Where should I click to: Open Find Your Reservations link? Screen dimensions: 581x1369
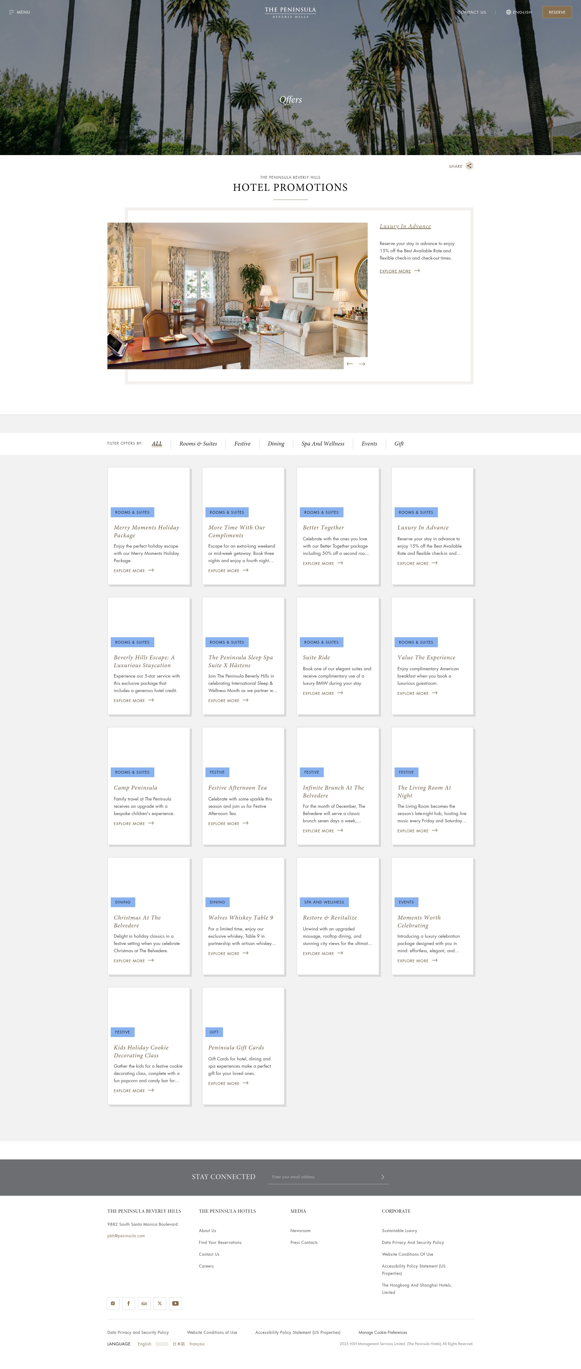coord(220,1242)
